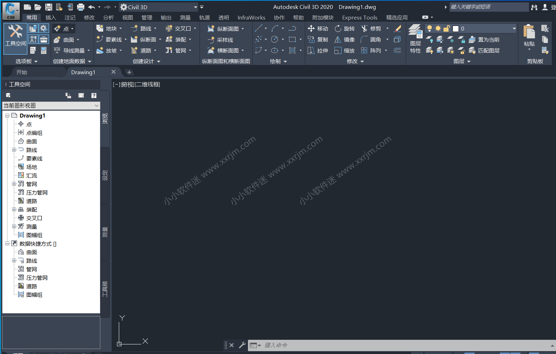Click the keyword search box
The height and width of the screenshot is (354, 556).
pyautogui.click(x=489, y=7)
